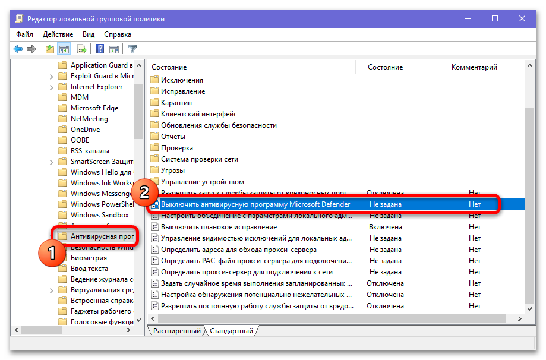Expand the Exploit Guard tree node
This screenshot has height=360, width=546.
51,76
